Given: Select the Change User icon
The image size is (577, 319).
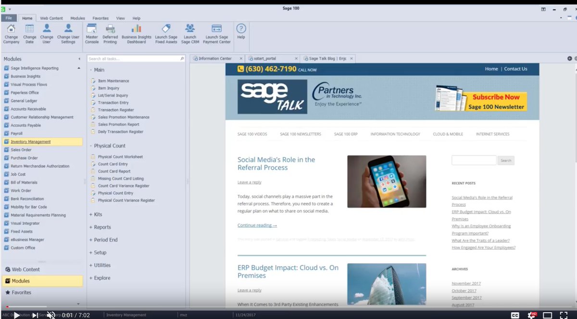Looking at the screenshot, I should [x=47, y=28].
